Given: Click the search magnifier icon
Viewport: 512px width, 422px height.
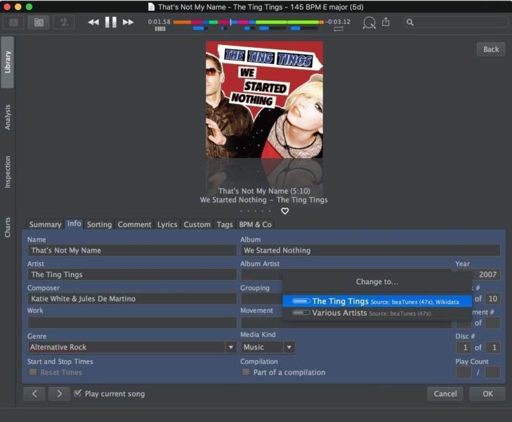Looking at the screenshot, I should pos(409,23).
